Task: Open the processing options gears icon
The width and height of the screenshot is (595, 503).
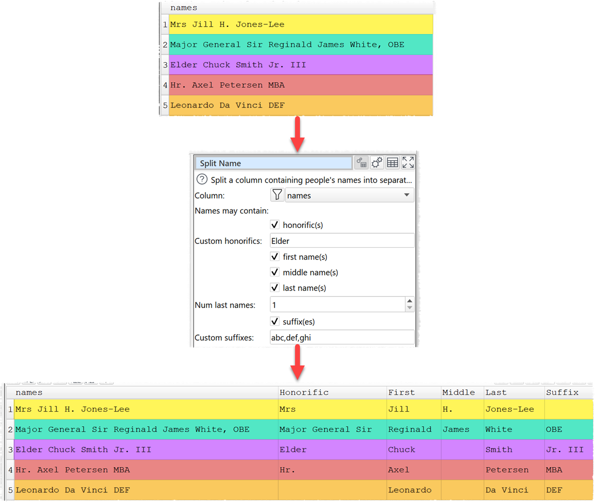Action: 377,162
